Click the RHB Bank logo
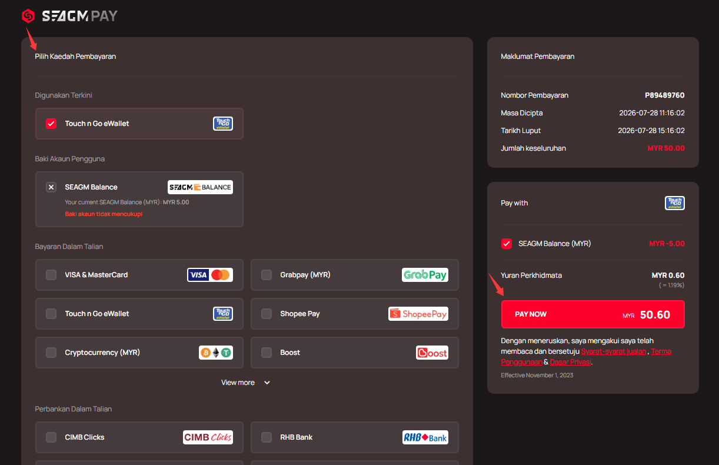 425,437
